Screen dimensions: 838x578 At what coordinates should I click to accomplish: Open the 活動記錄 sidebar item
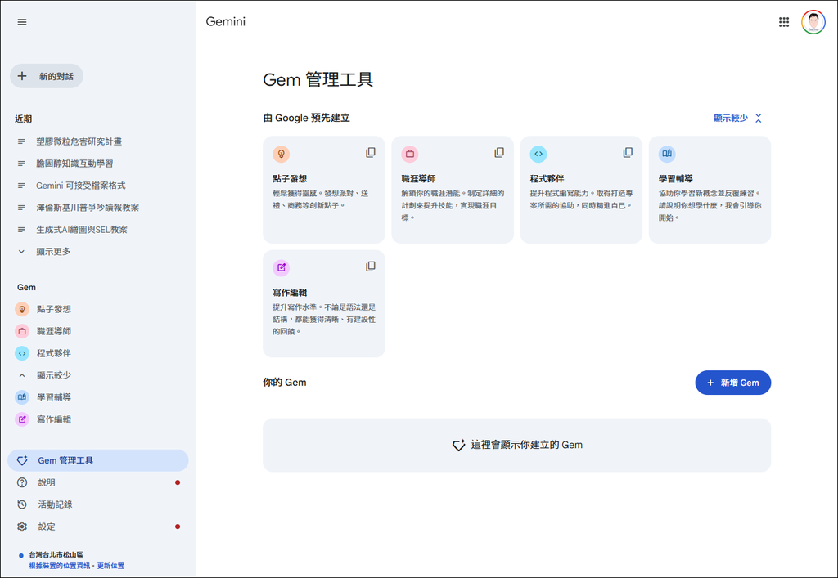click(98, 504)
